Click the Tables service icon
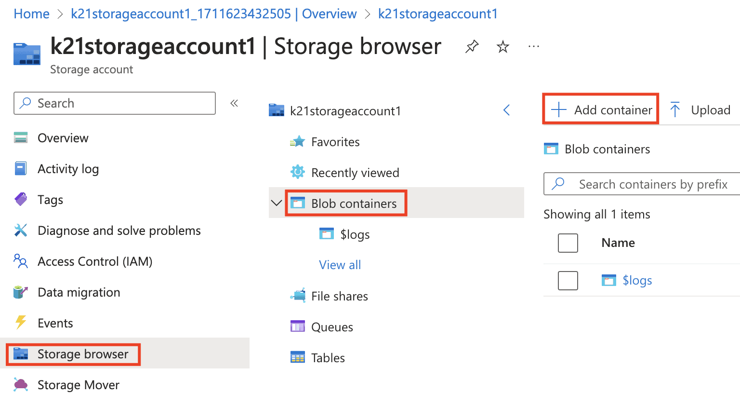The height and width of the screenshot is (408, 740). 297,357
